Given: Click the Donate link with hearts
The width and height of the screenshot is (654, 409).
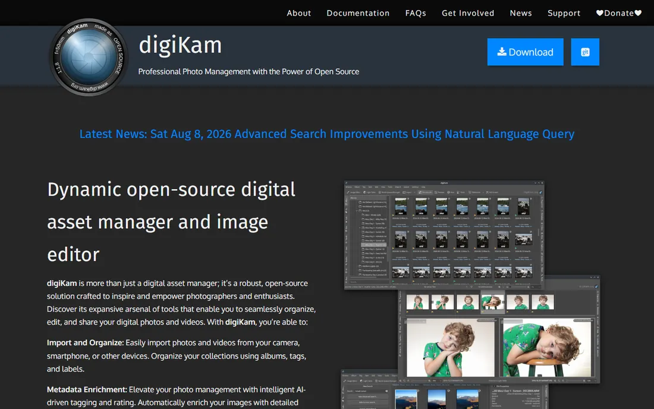Looking at the screenshot, I should click(618, 13).
